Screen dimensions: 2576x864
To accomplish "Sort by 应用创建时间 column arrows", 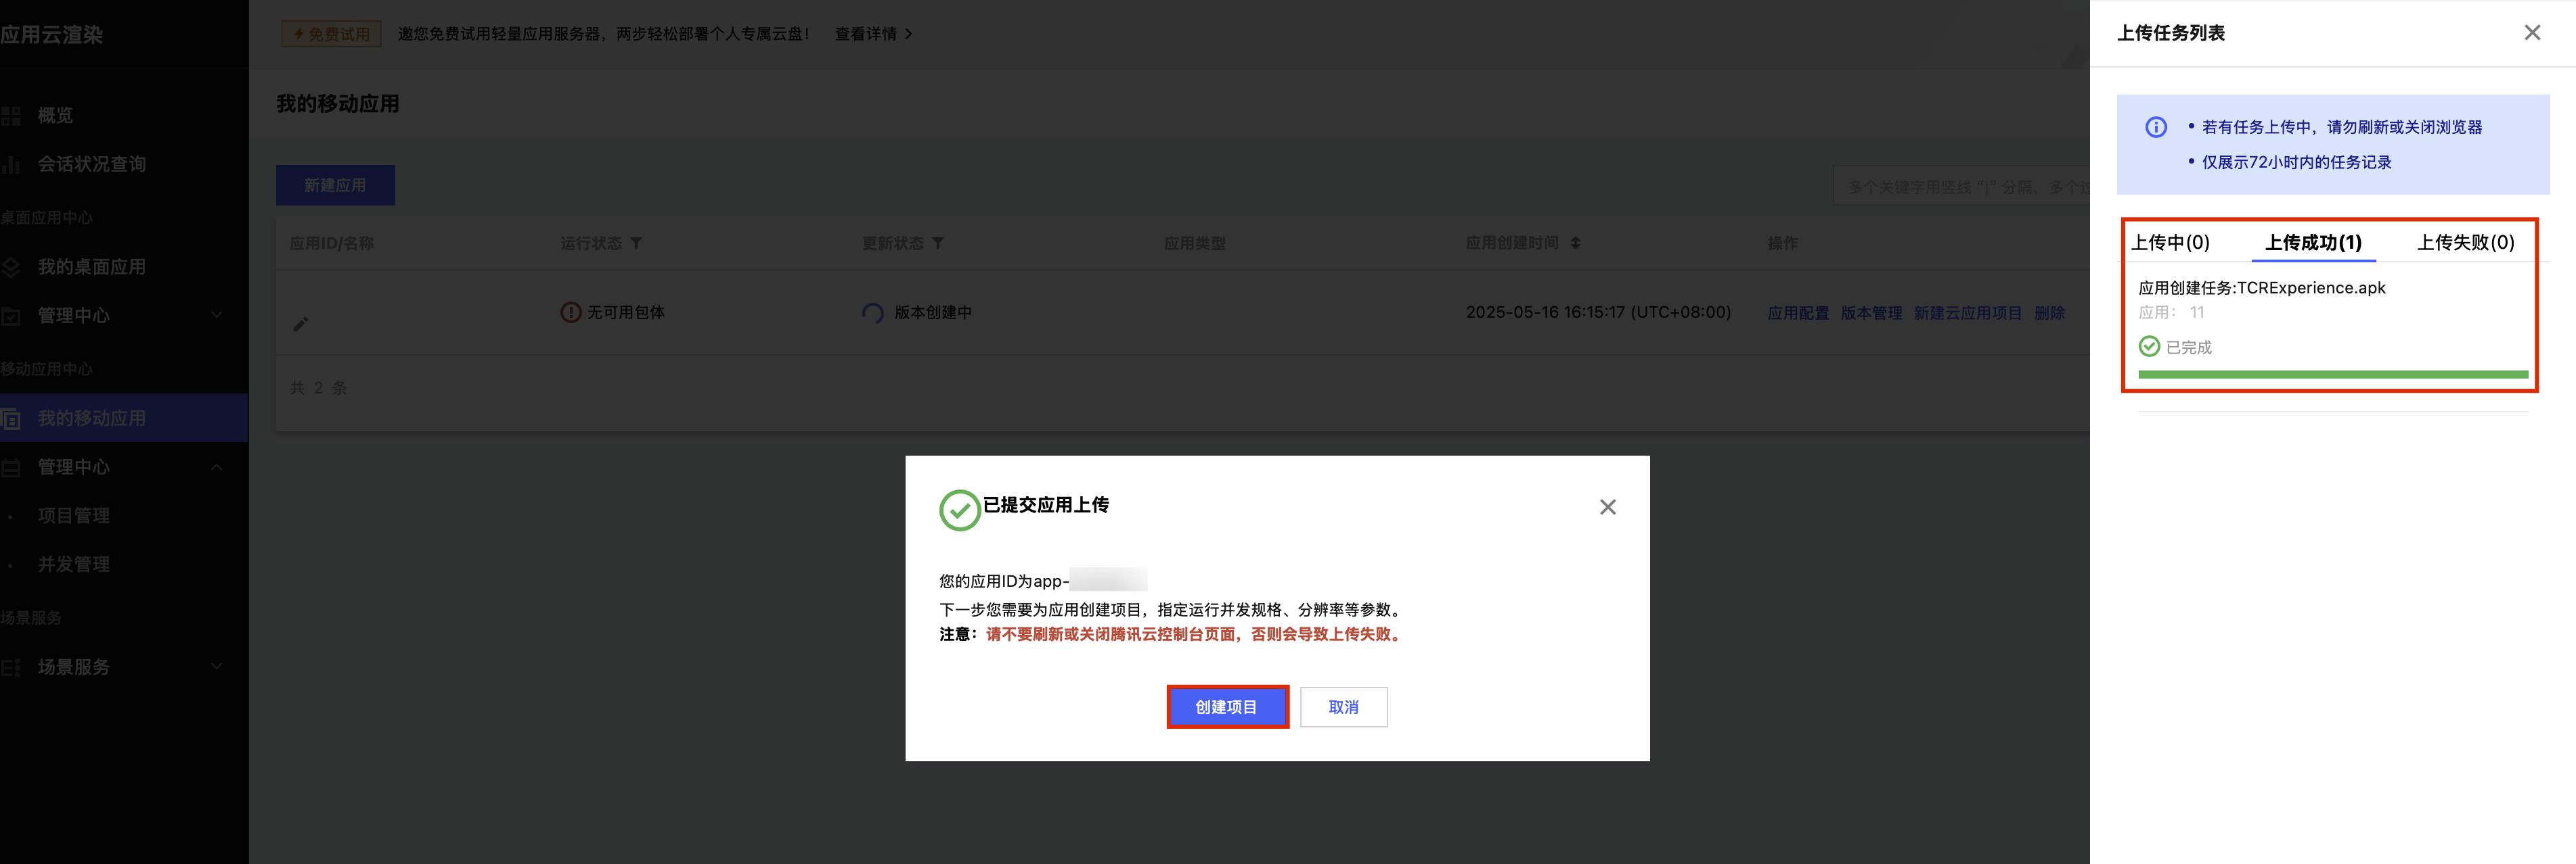I will pyautogui.click(x=1575, y=243).
